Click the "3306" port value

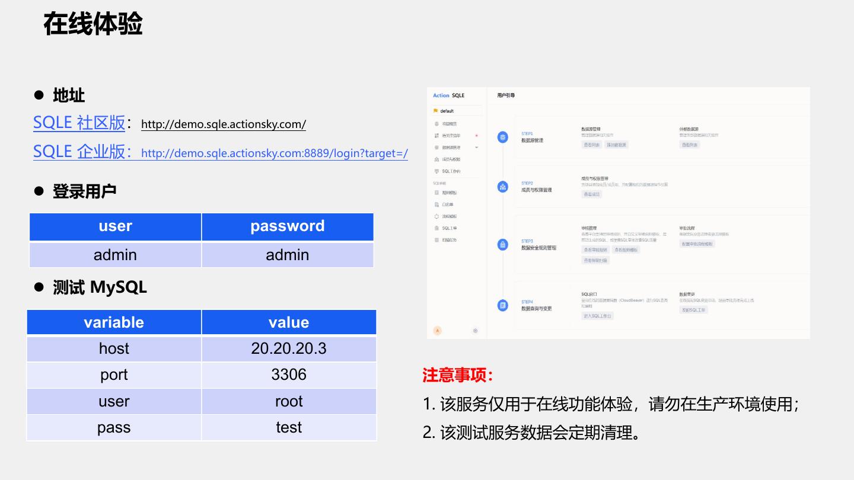(x=289, y=375)
